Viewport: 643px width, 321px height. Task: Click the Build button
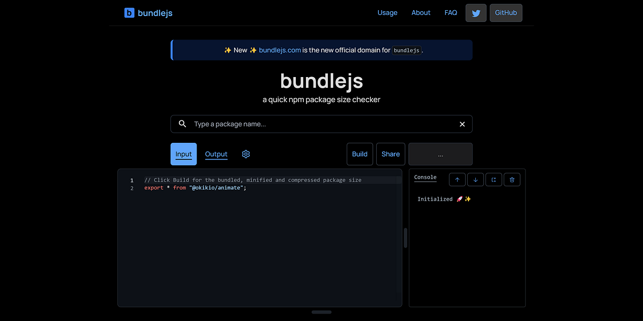point(360,154)
